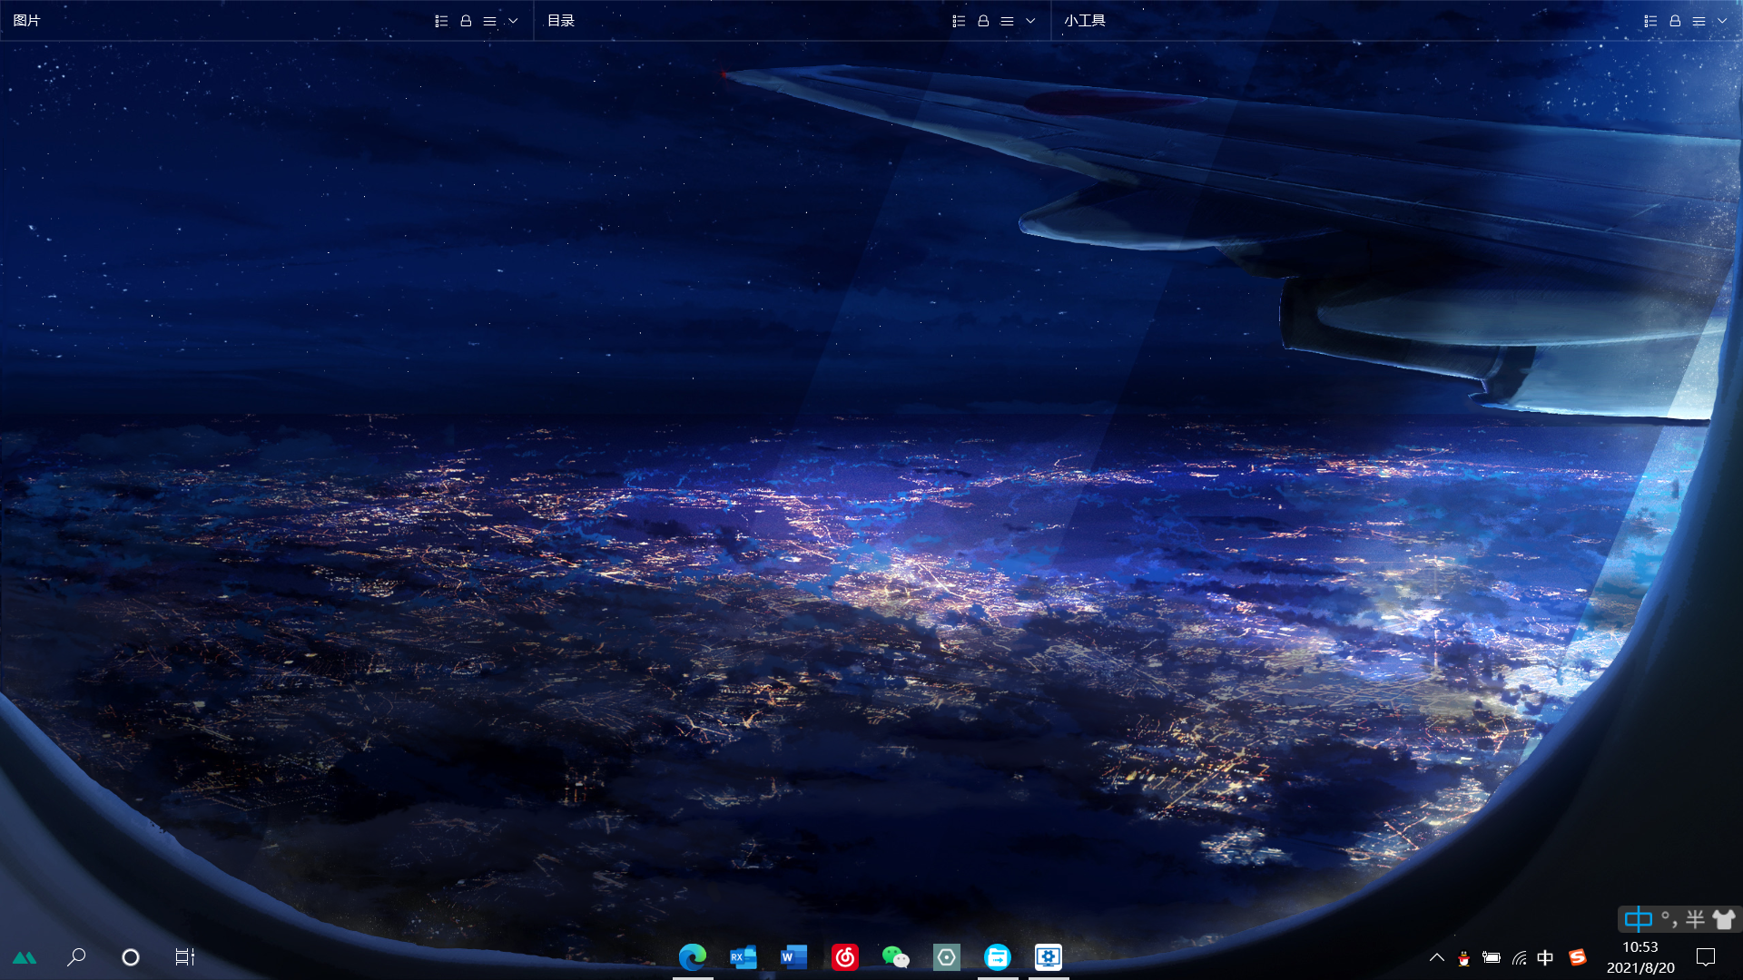Click the hexagon app icon on taskbar
The height and width of the screenshot is (980, 1743).
tap(946, 956)
